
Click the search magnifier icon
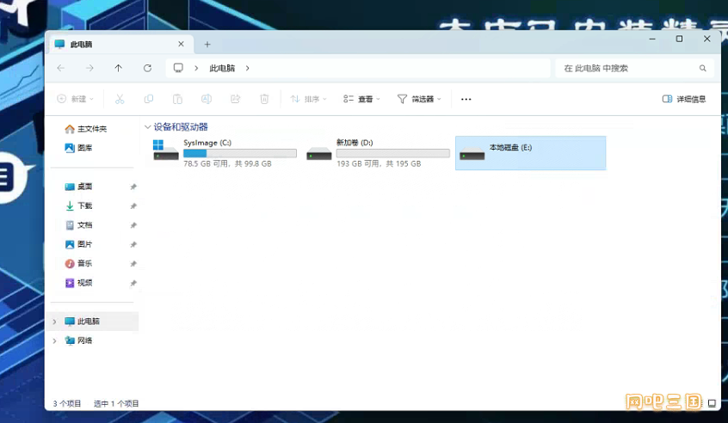click(703, 68)
